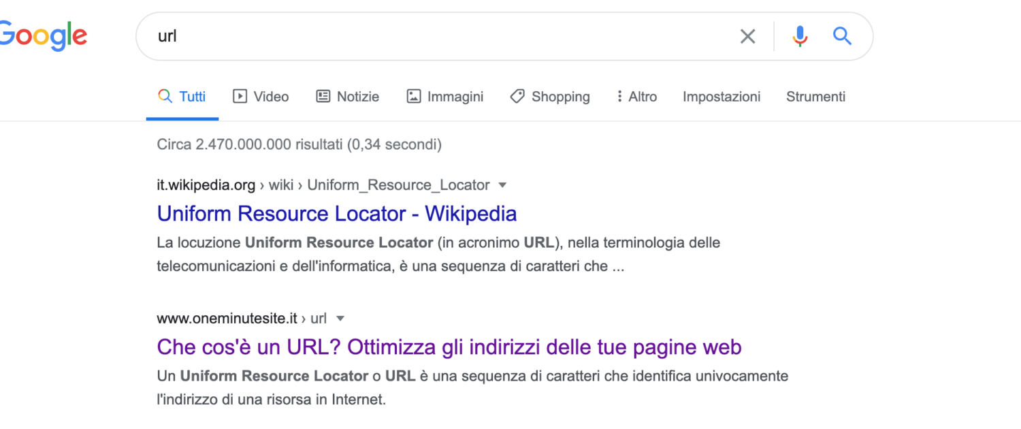This screenshot has width=1021, height=429.
Task: Open the Shopping tab
Action: 550,97
